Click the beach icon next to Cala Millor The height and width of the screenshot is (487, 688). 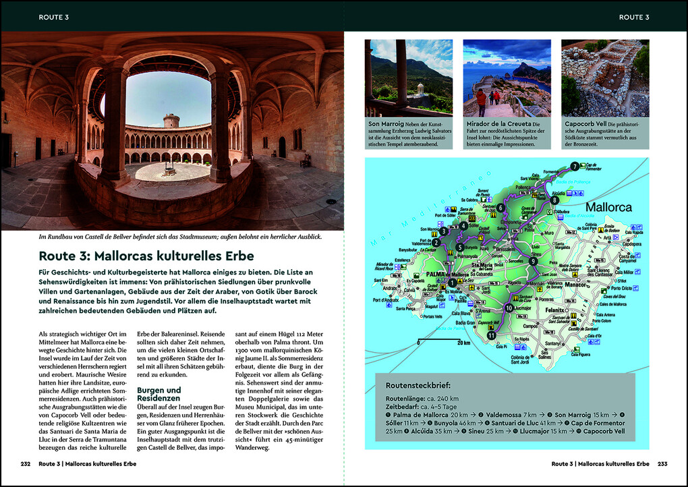637,272
